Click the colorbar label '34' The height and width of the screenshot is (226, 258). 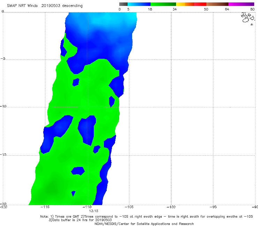pos(175,9)
